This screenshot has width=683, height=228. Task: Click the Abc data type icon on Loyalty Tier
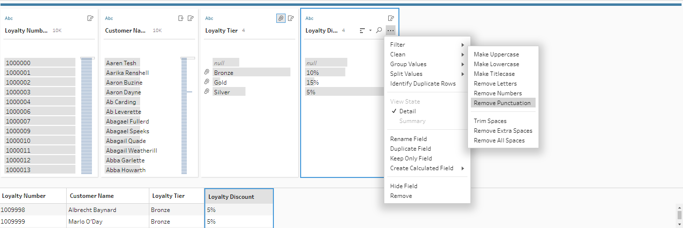pyautogui.click(x=209, y=18)
